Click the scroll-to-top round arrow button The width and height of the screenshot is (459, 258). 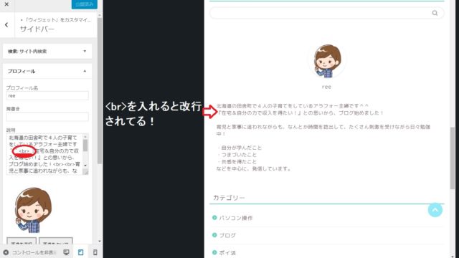(435, 210)
